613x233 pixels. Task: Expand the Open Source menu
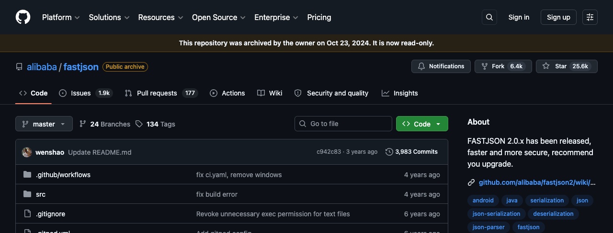pyautogui.click(x=218, y=17)
